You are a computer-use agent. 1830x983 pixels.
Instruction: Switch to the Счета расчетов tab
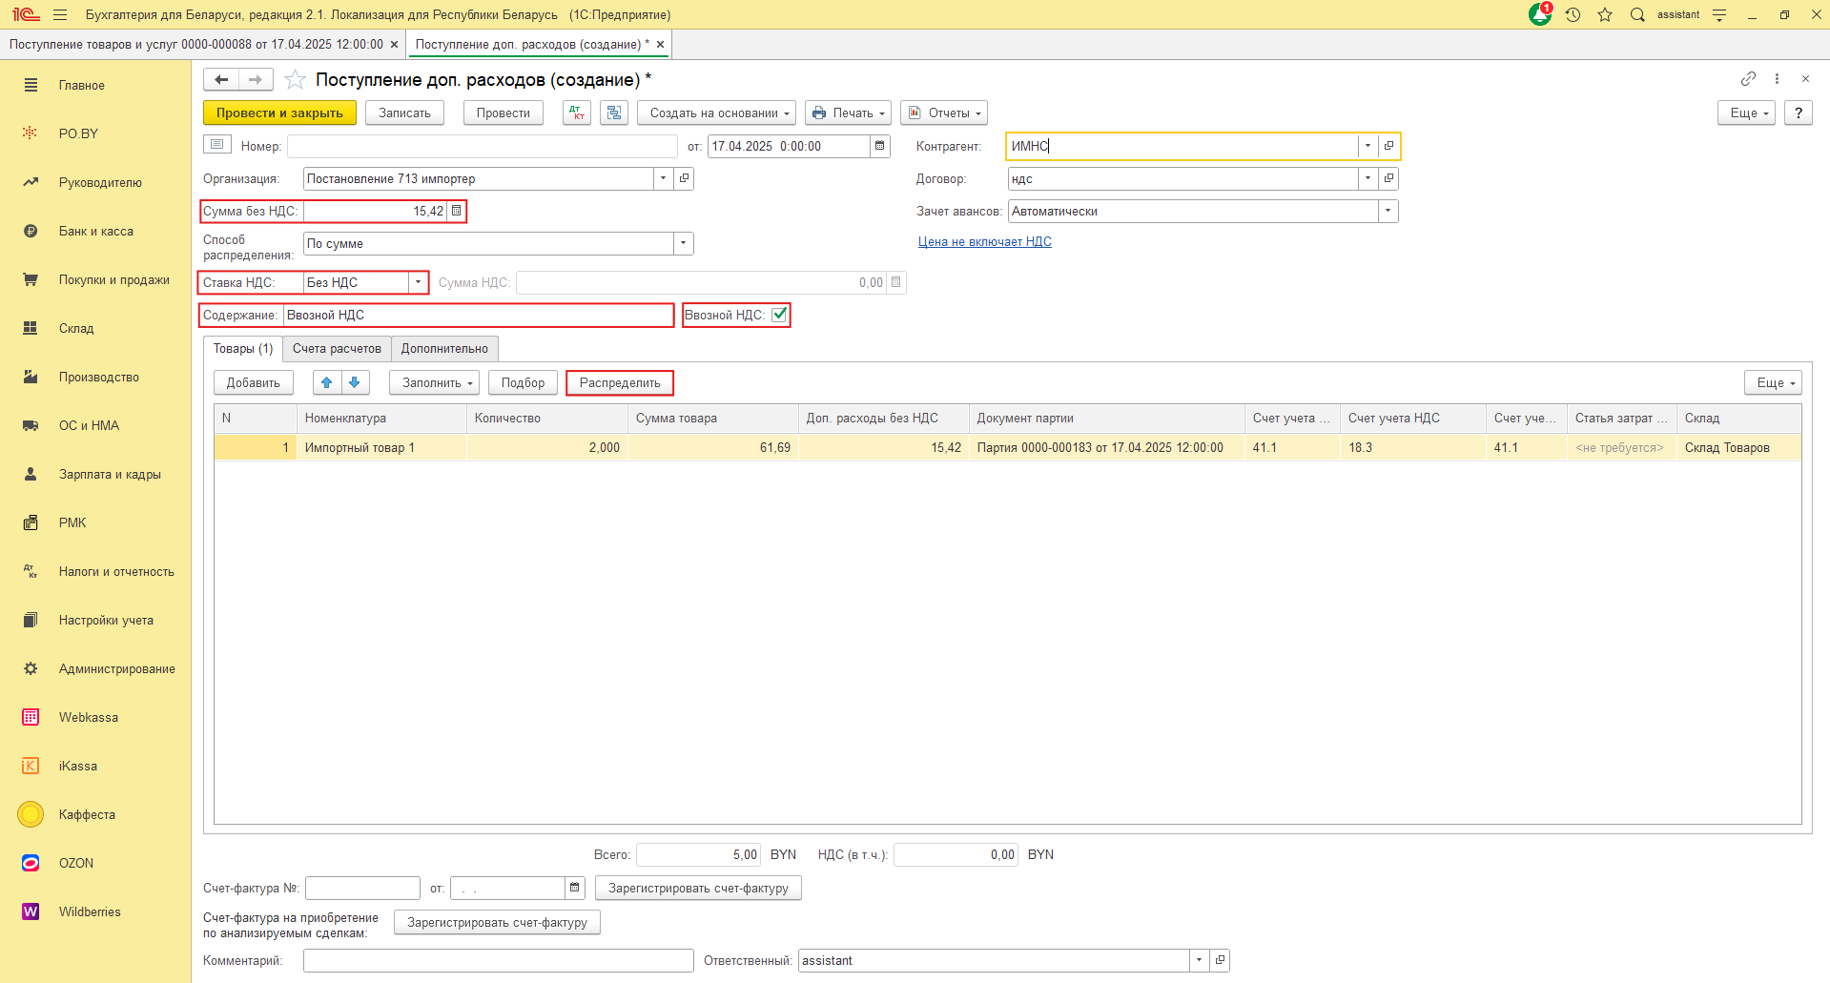[337, 349]
